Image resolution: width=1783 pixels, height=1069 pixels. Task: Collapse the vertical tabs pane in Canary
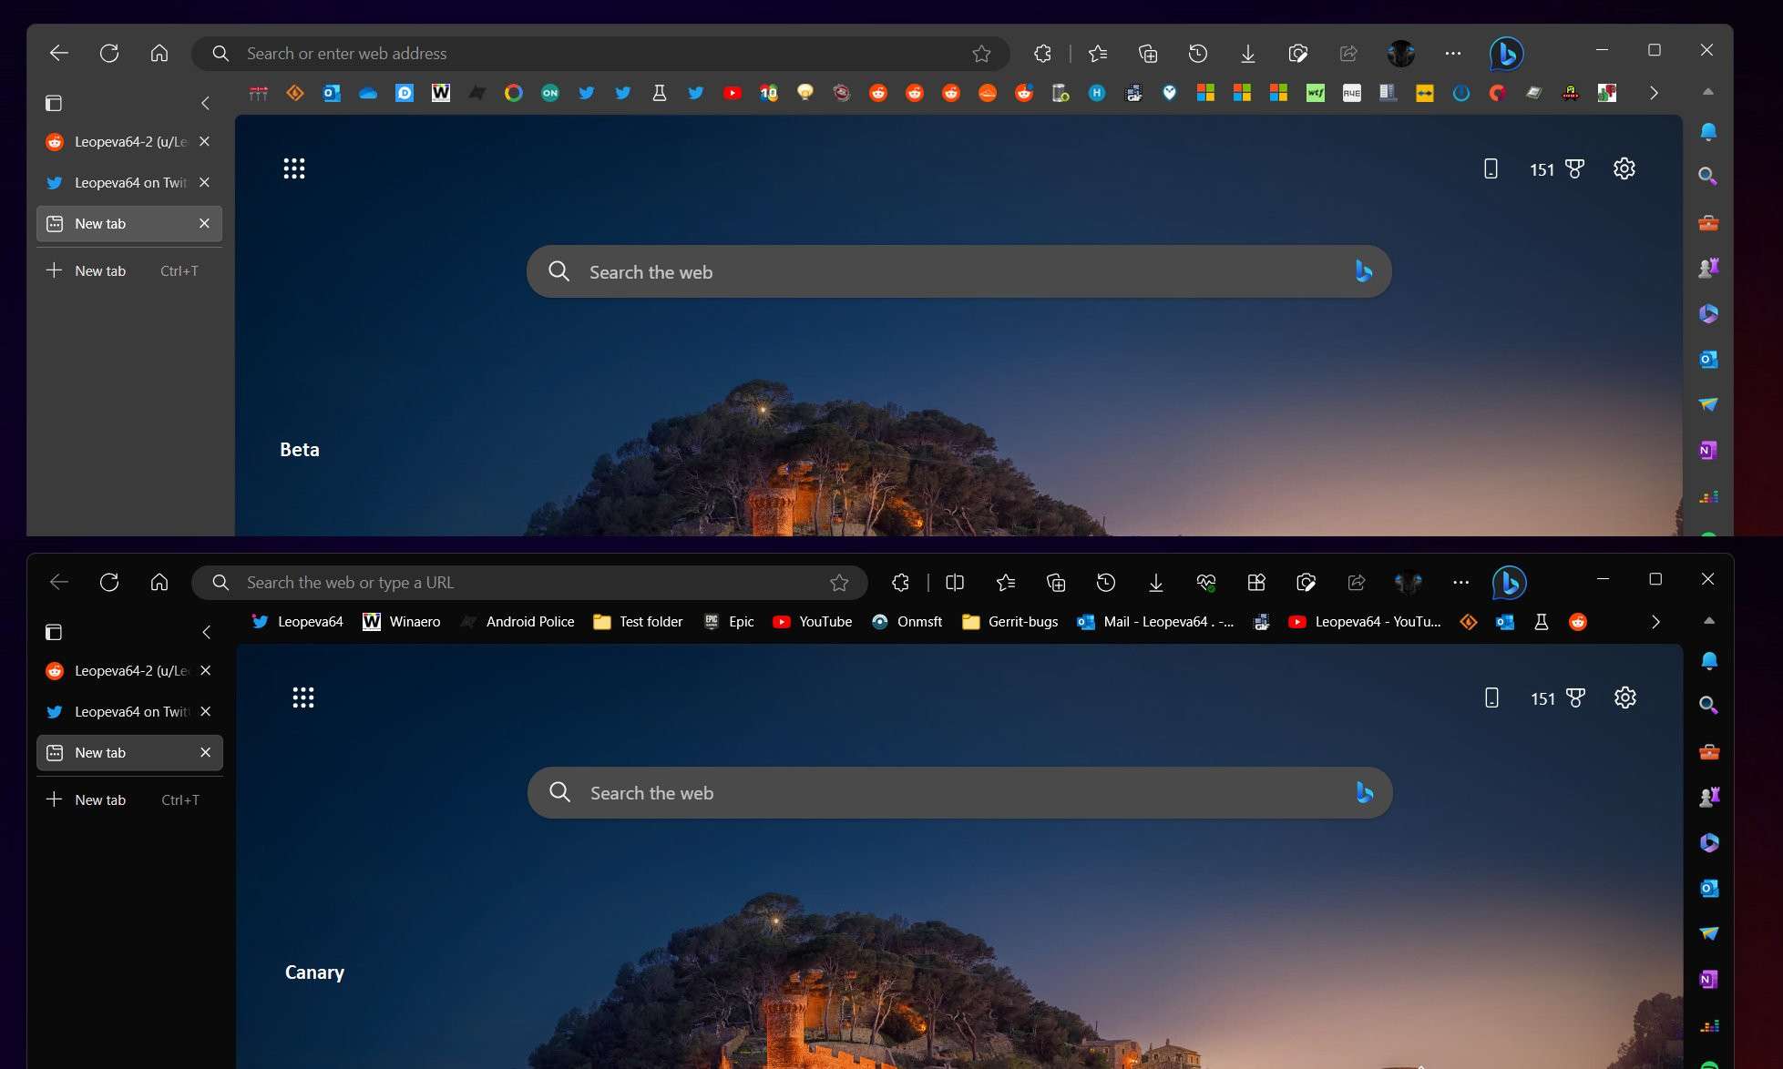click(x=207, y=632)
